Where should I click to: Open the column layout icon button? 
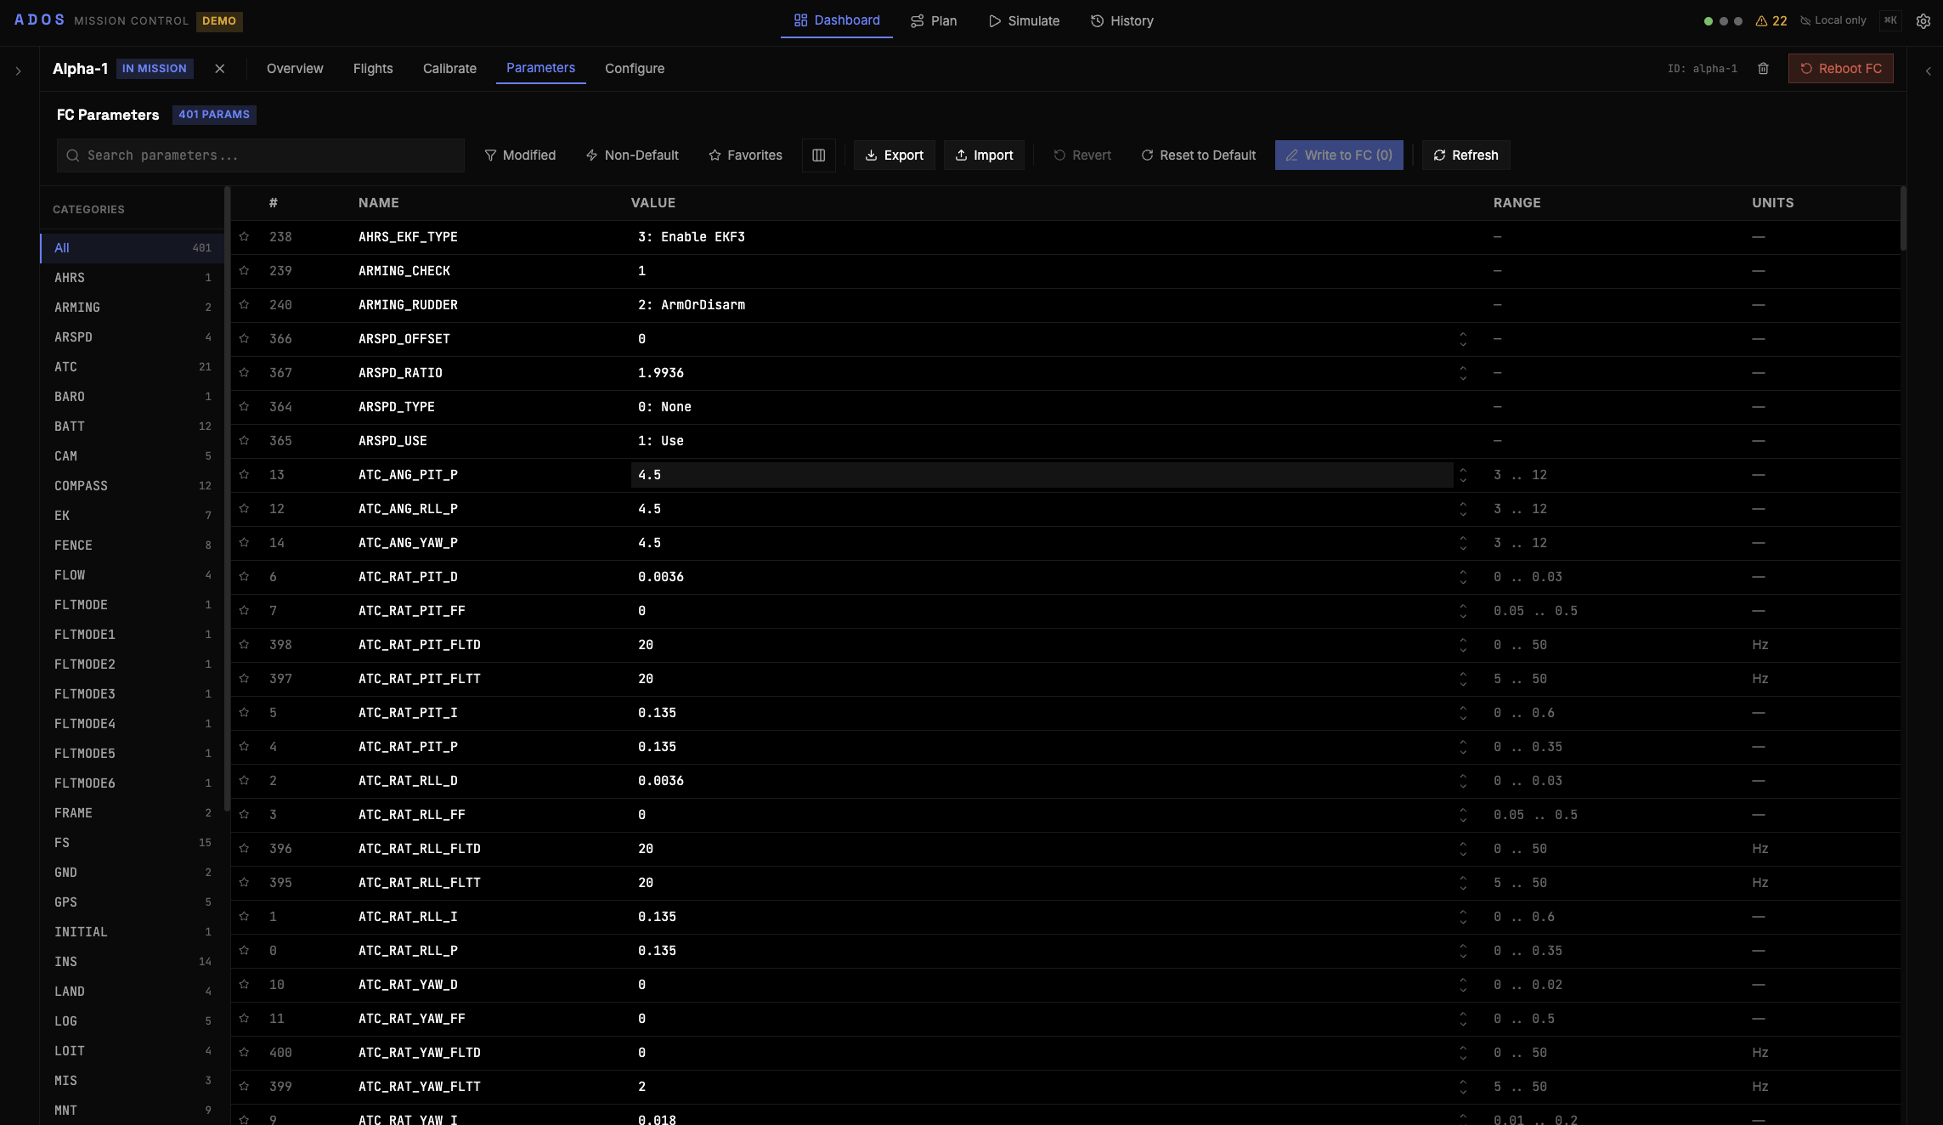818,155
